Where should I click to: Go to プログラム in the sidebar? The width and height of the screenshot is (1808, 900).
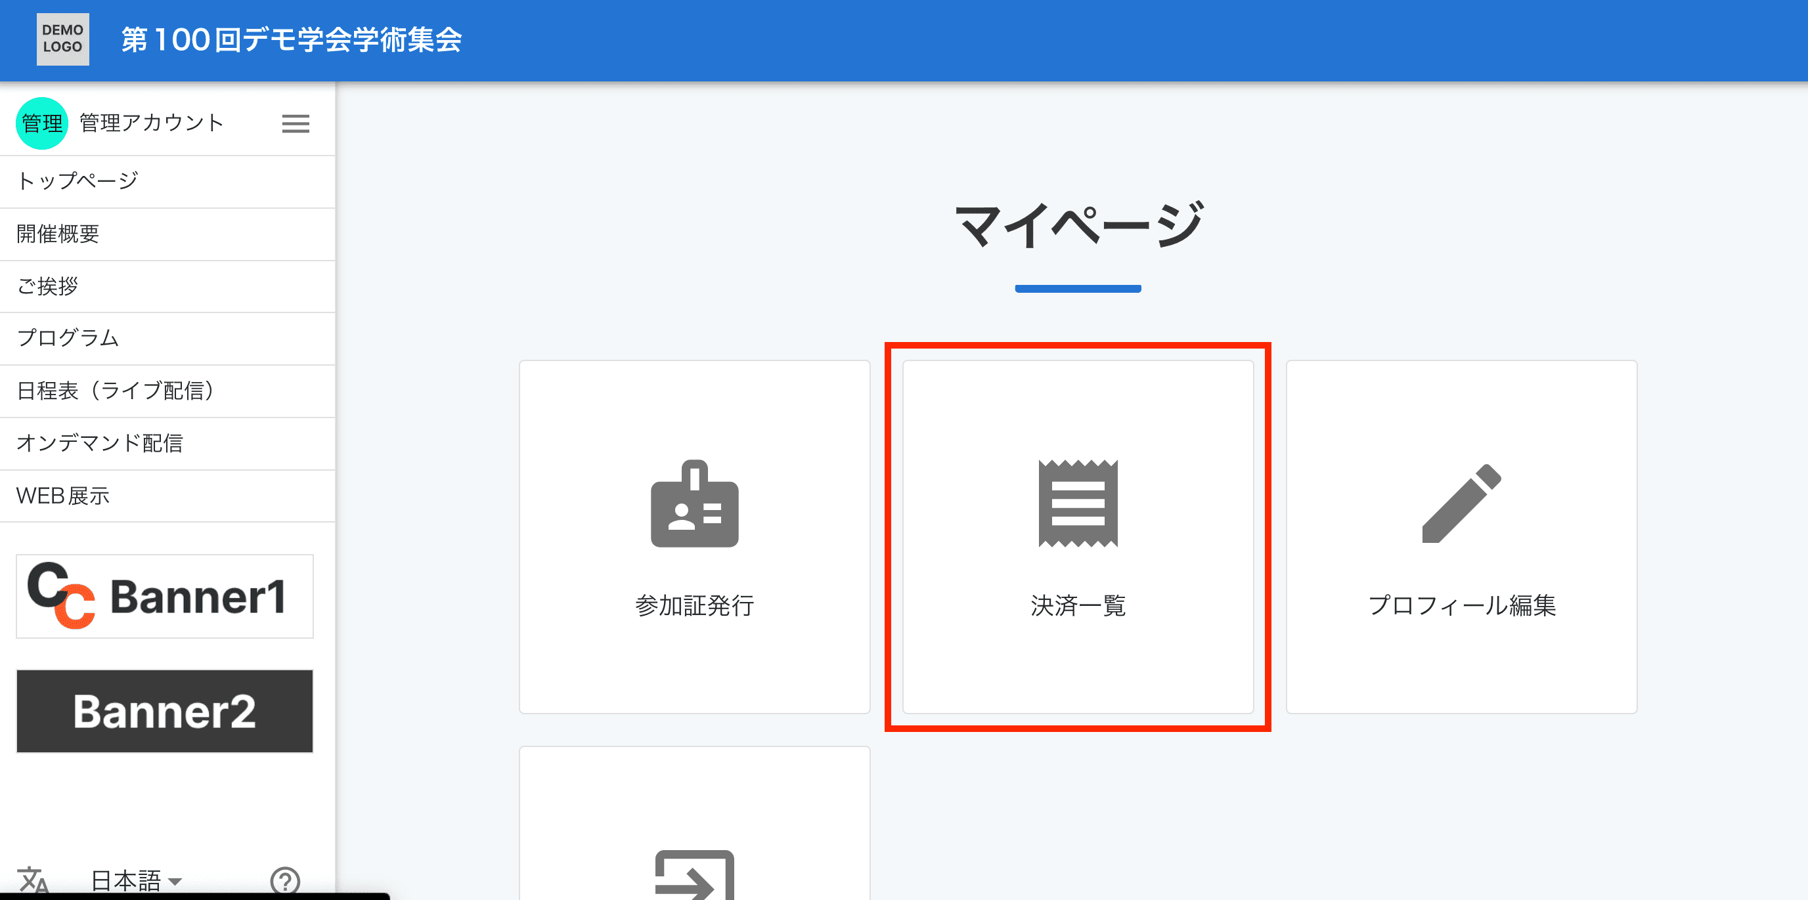tap(167, 338)
